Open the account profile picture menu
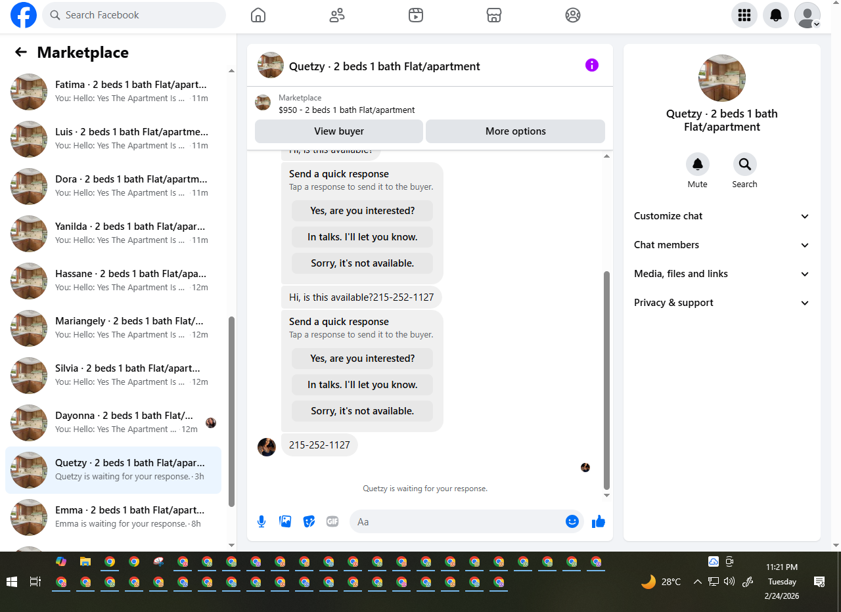 tap(807, 15)
